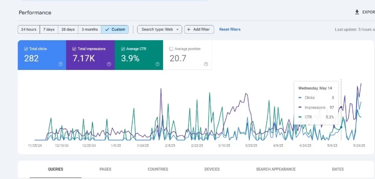Uncheck the Total impressions checkbox
The image size is (375, 179).
tap(74, 49)
